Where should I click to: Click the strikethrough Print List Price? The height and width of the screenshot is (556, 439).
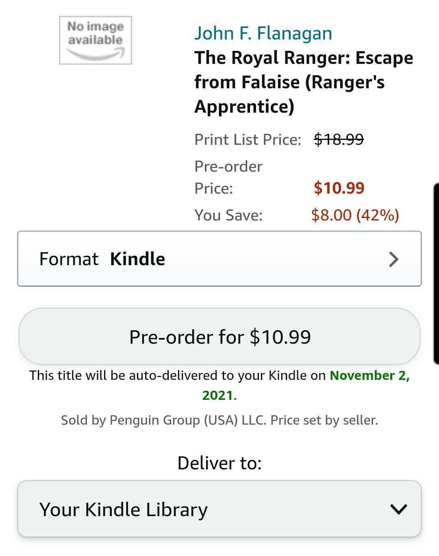[x=339, y=139]
